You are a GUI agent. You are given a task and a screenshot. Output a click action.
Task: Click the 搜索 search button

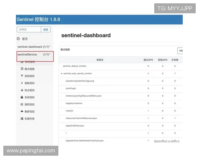coord(46,29)
